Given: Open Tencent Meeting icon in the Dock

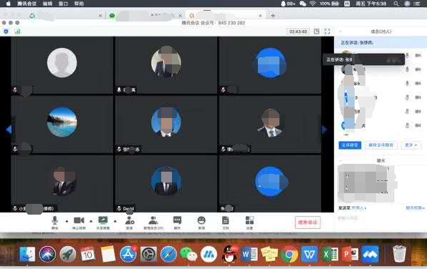Looking at the screenshot, I should click(370, 254).
